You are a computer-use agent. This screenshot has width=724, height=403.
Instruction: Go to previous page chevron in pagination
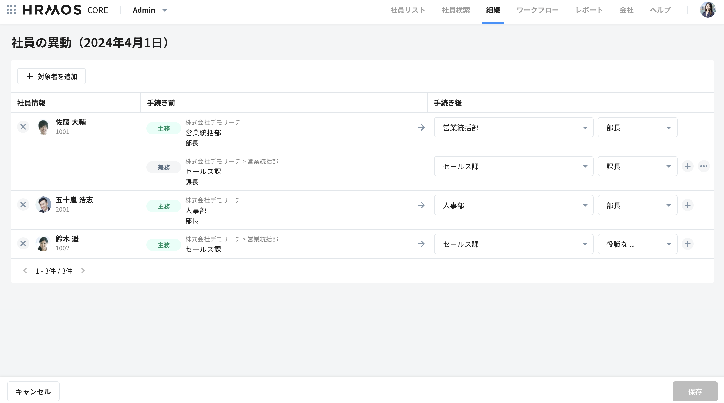25,271
